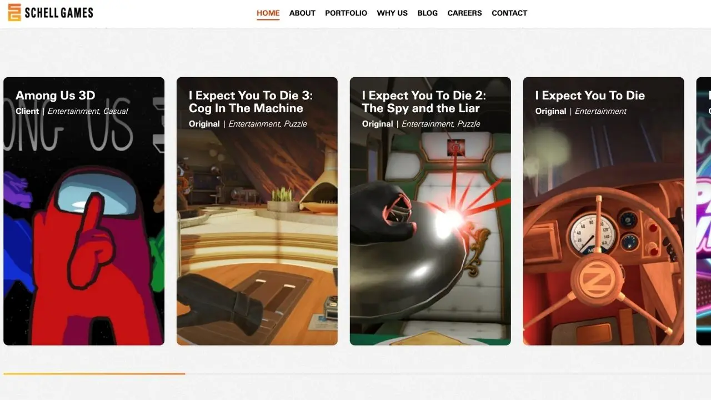Select WHY US in navigation

[x=392, y=13]
